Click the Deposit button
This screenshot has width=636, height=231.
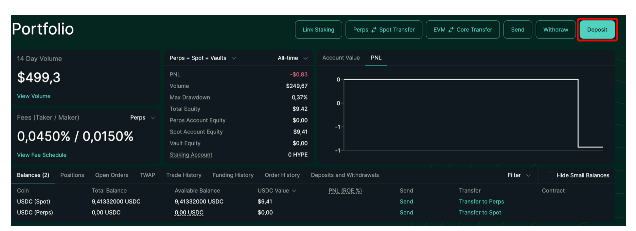(x=597, y=30)
